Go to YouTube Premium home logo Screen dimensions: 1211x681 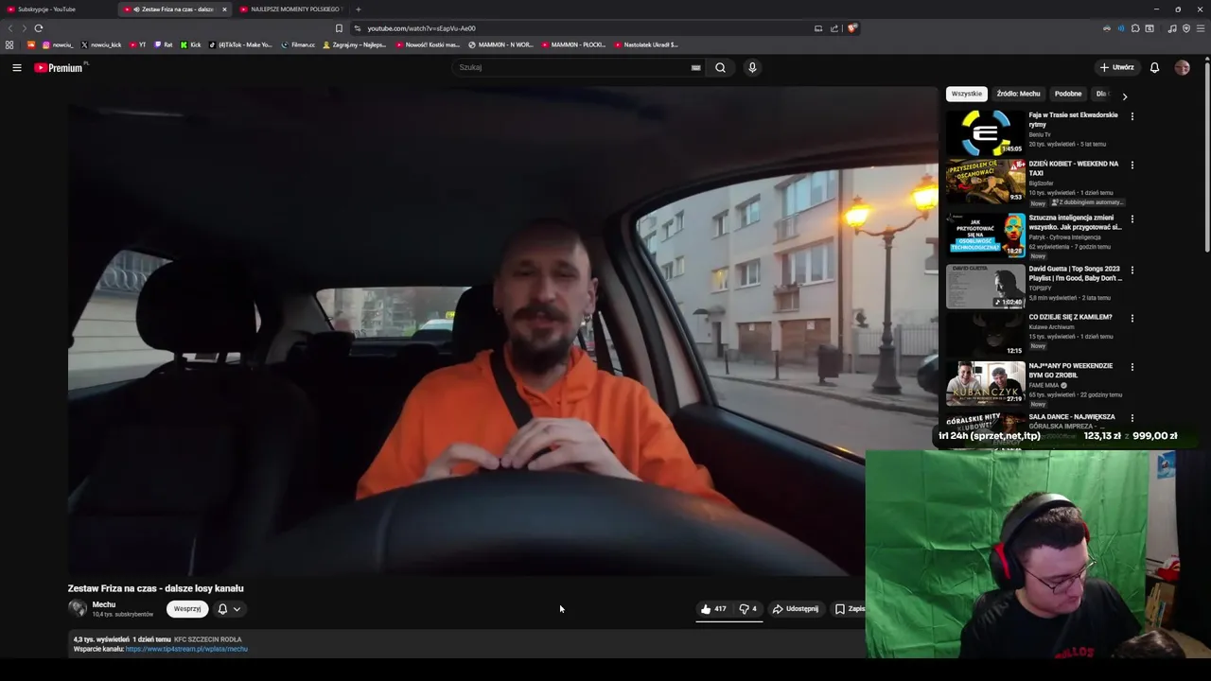[x=60, y=67]
